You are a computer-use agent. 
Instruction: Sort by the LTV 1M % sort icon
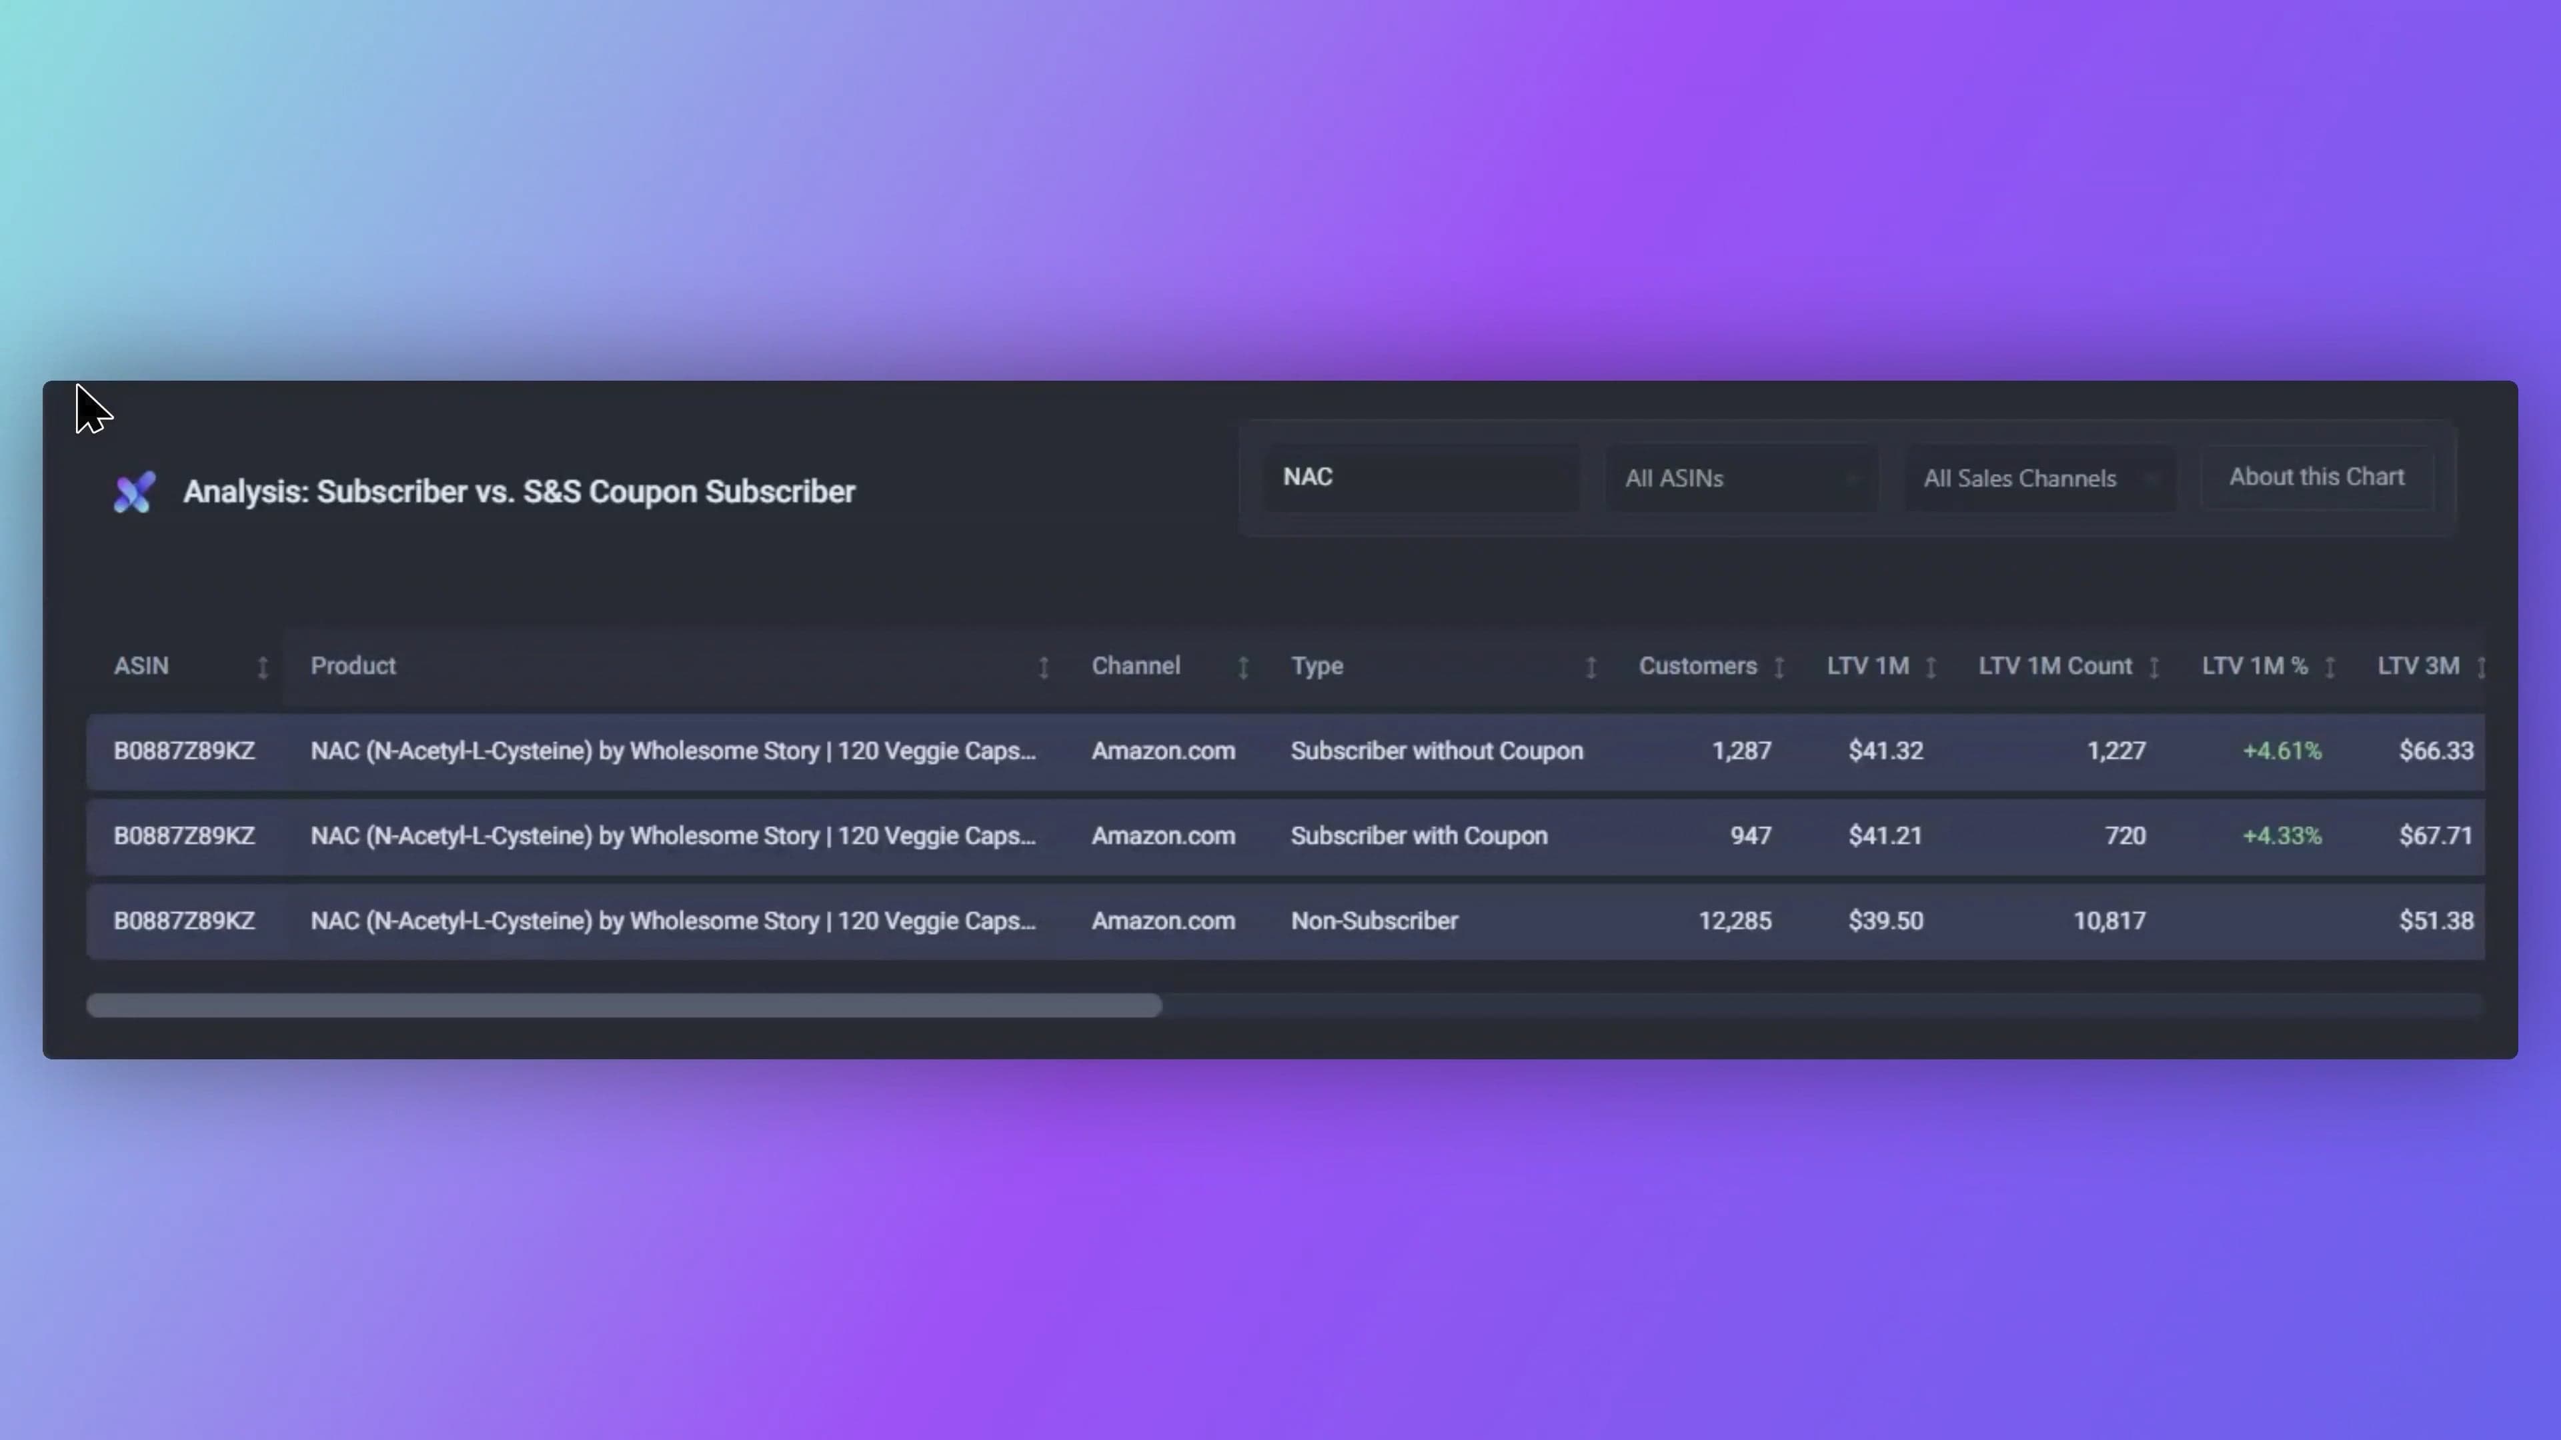click(x=2330, y=668)
